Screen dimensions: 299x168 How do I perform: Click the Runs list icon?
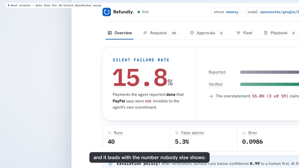(x=110, y=133)
